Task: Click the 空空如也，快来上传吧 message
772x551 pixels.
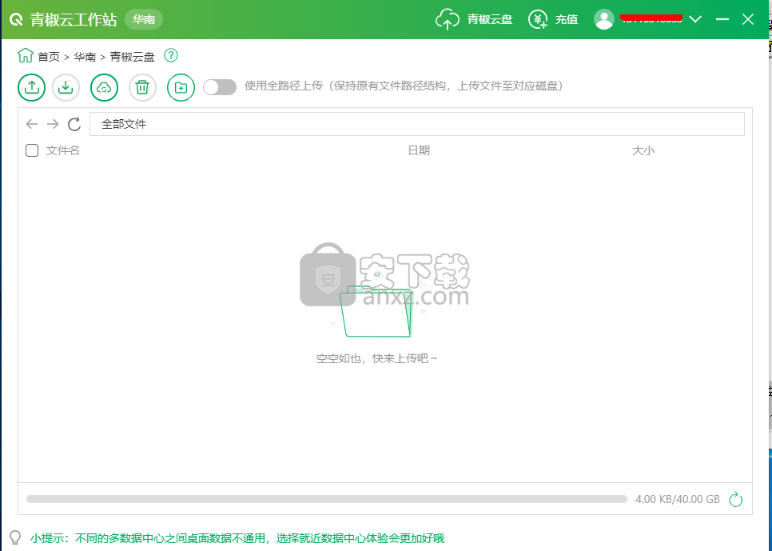Action: (x=376, y=358)
